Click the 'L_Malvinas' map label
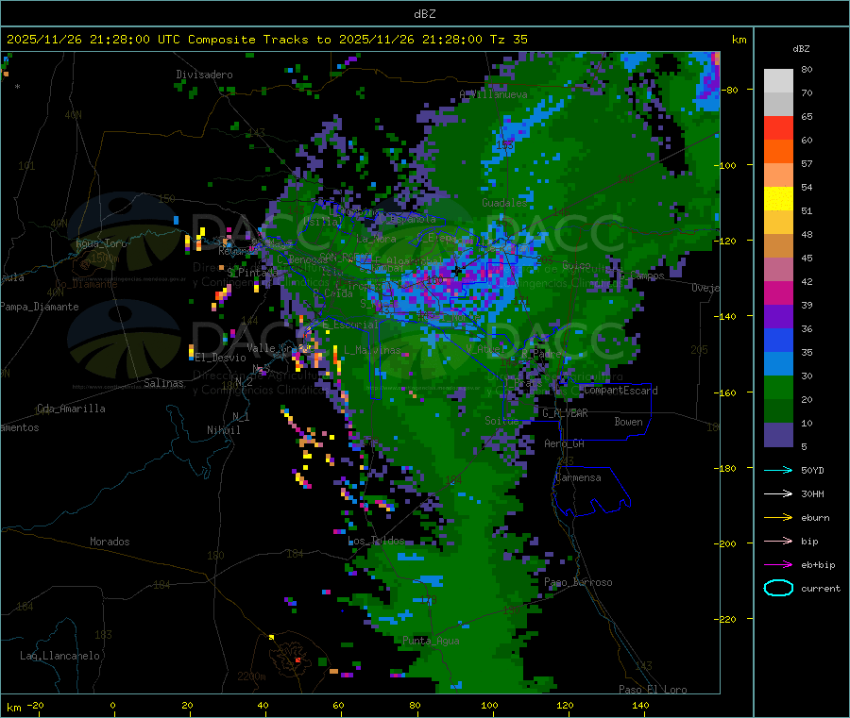The image size is (850, 718). 372,350
